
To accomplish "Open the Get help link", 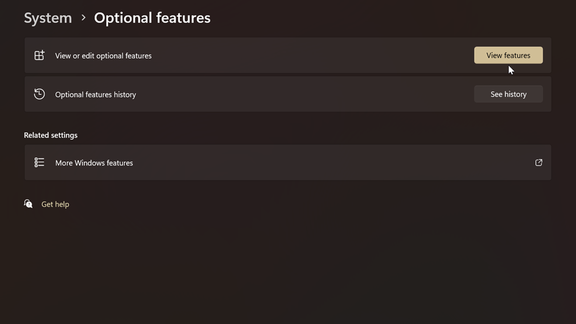I will 55,204.
